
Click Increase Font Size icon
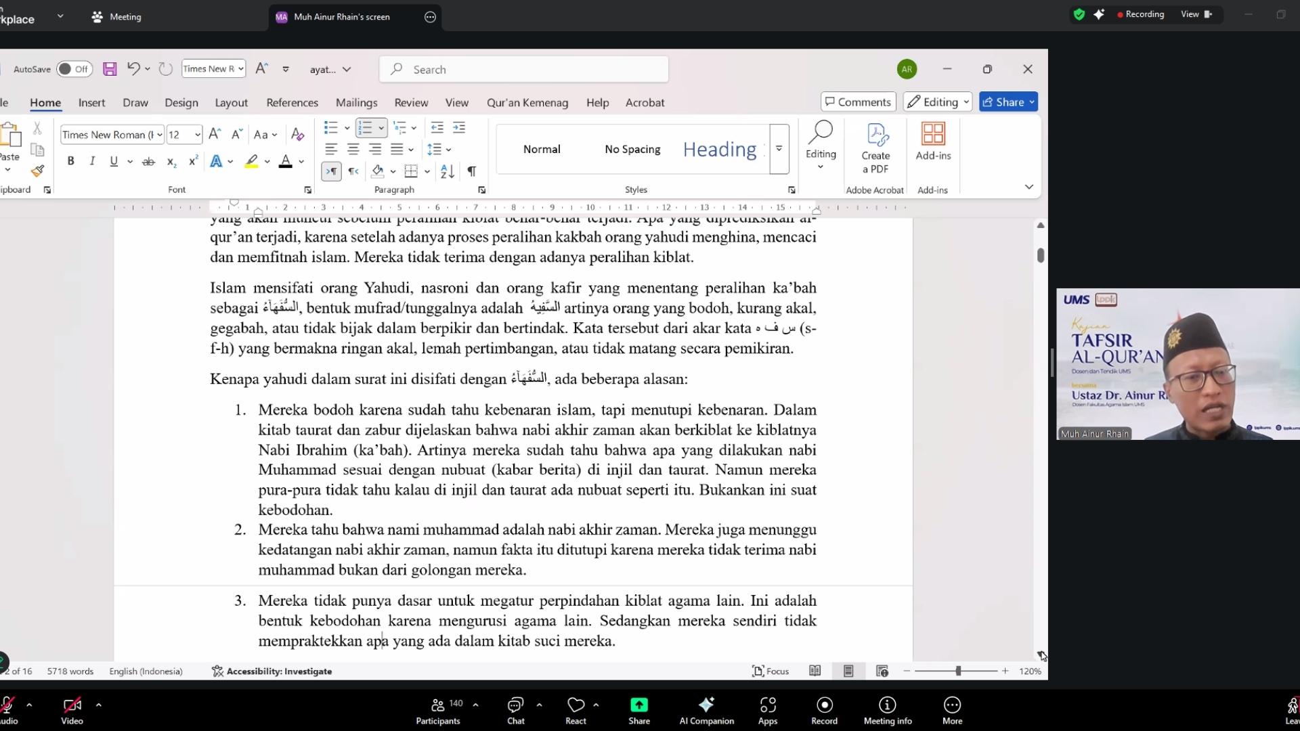[215, 134]
